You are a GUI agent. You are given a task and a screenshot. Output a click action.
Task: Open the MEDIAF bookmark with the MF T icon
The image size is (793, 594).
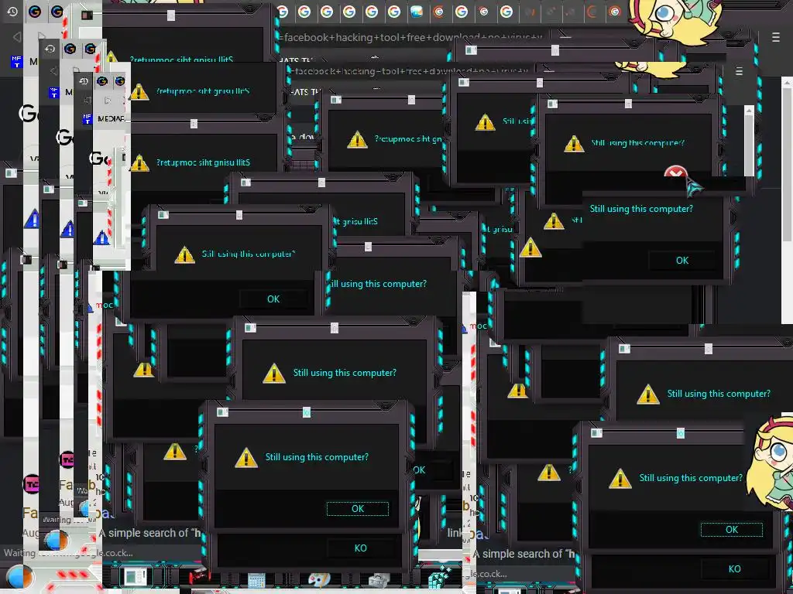105,118
